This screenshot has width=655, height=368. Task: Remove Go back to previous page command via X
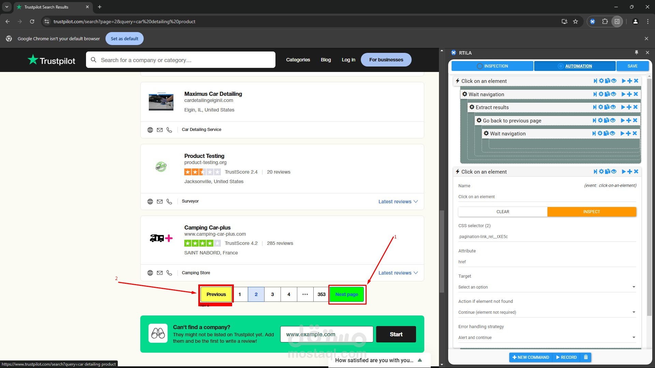pyautogui.click(x=635, y=120)
